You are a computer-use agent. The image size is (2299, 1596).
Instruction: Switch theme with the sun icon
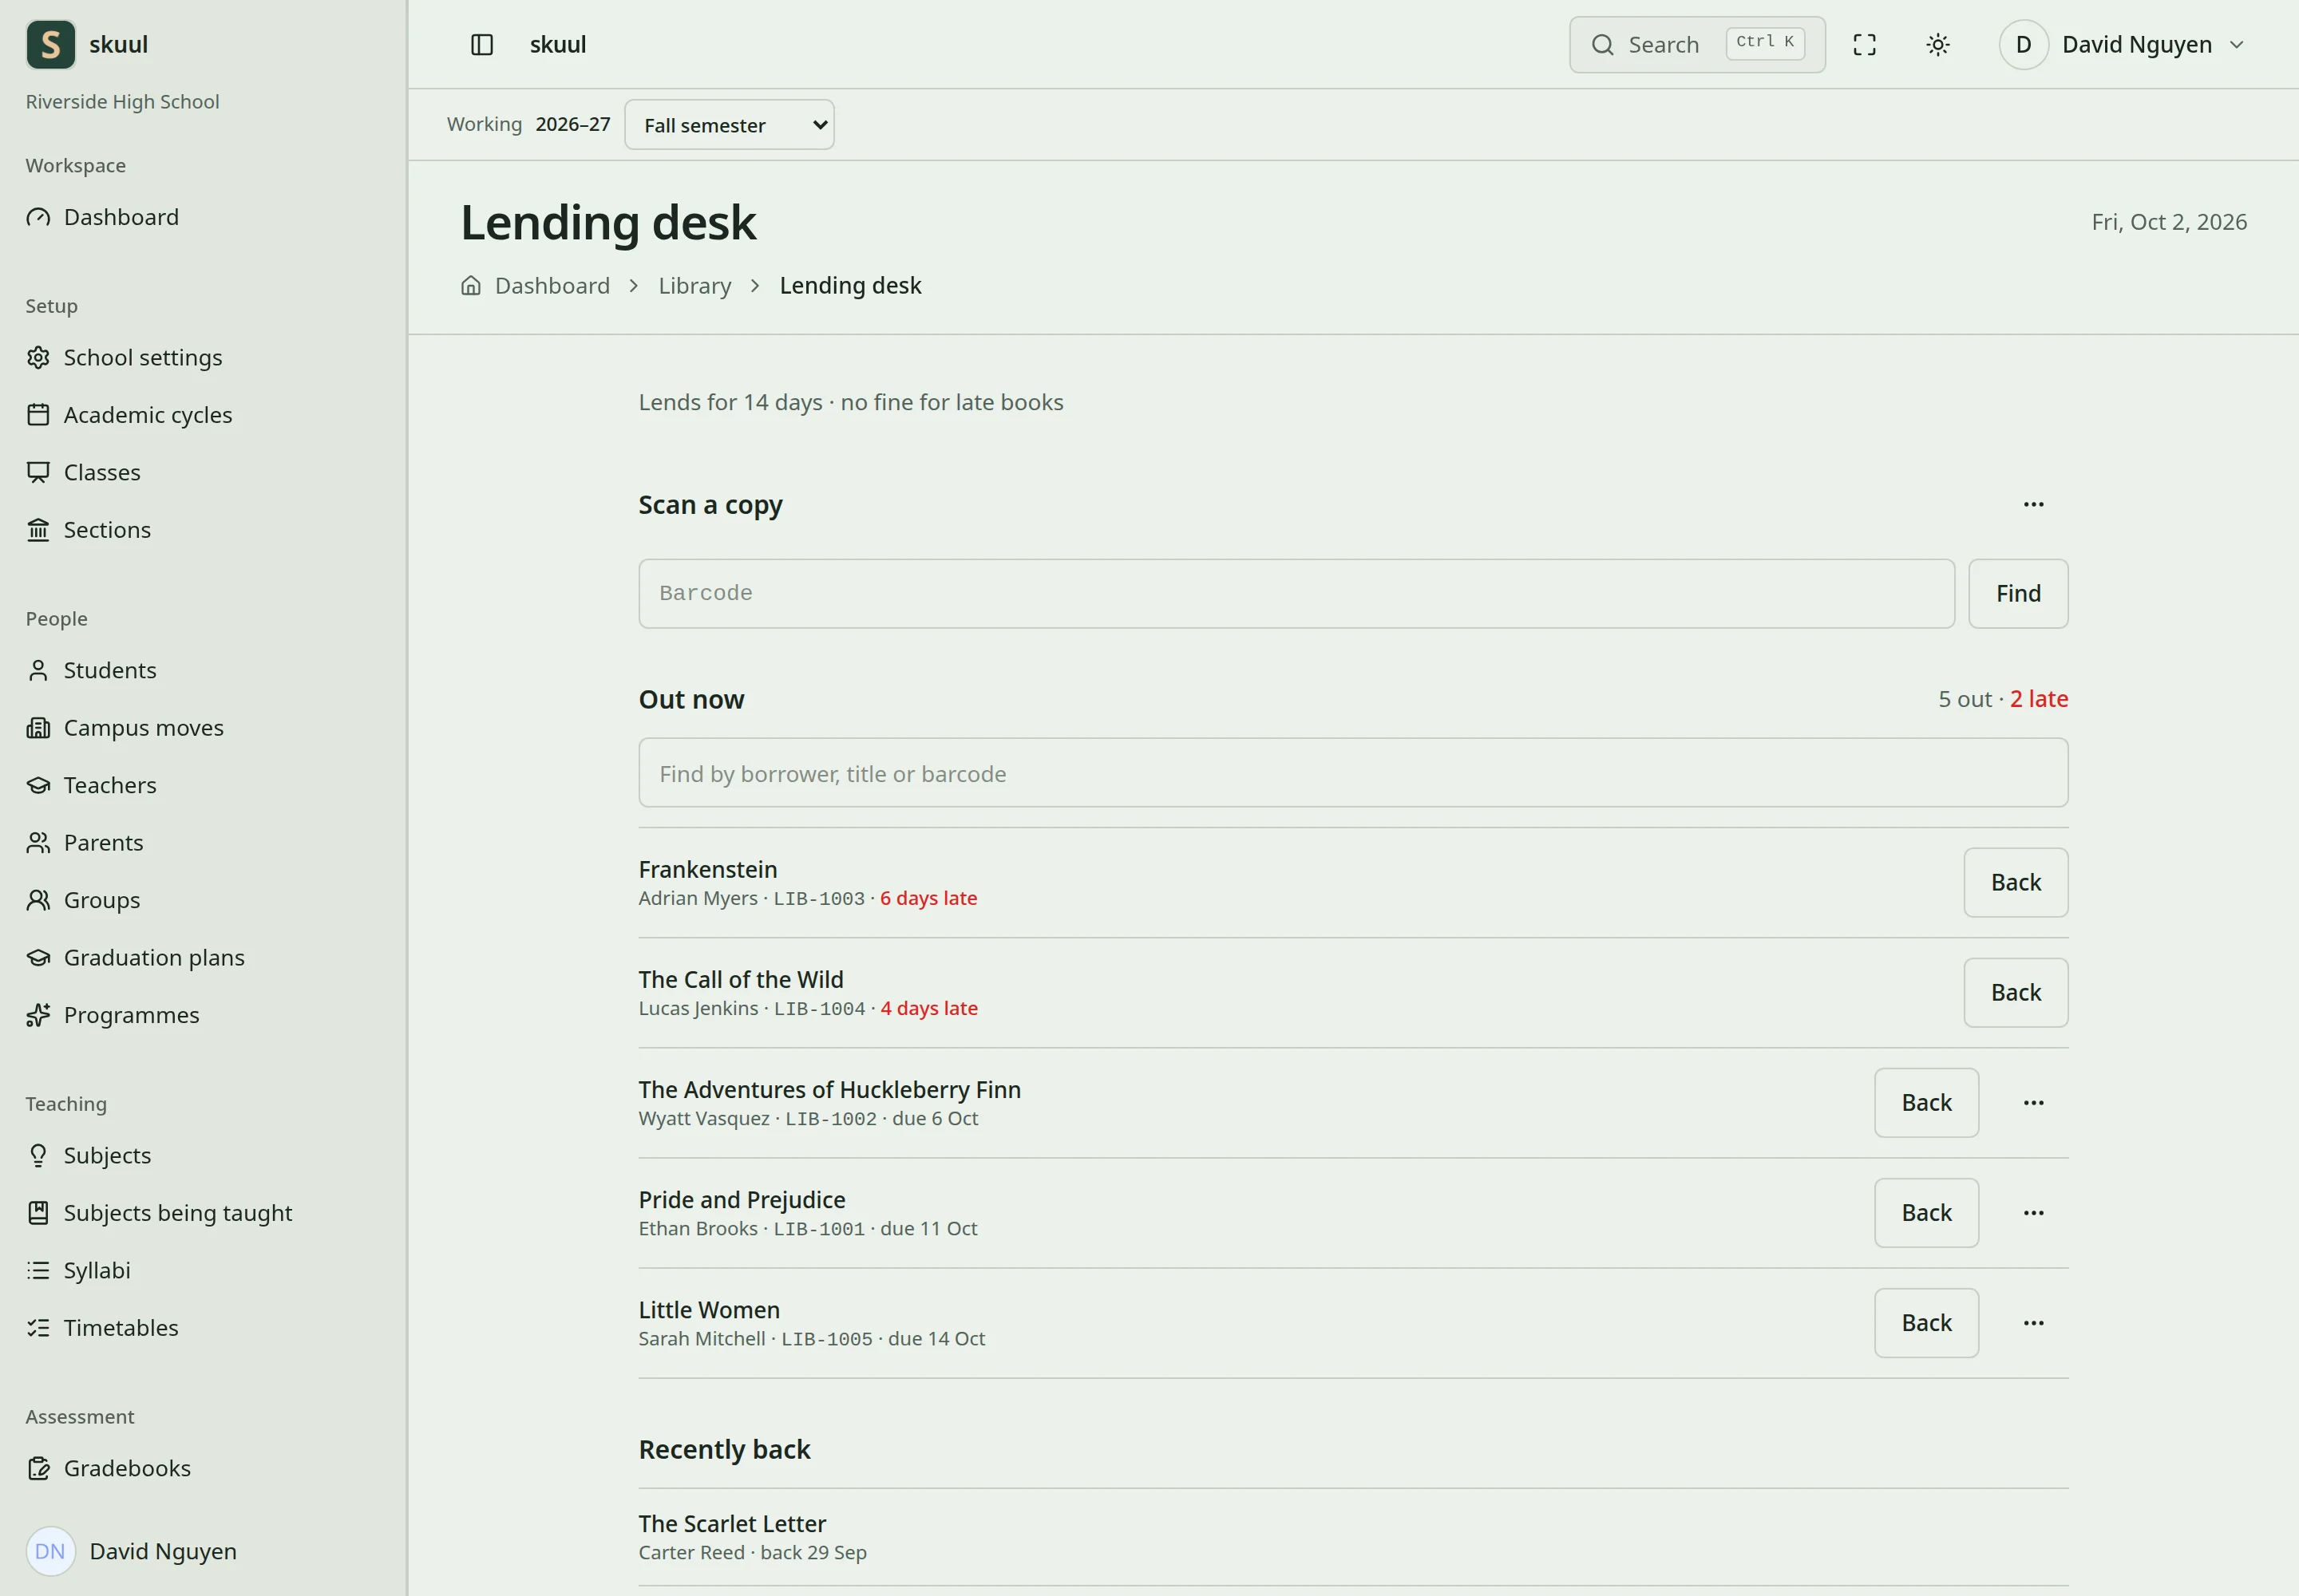point(1938,44)
